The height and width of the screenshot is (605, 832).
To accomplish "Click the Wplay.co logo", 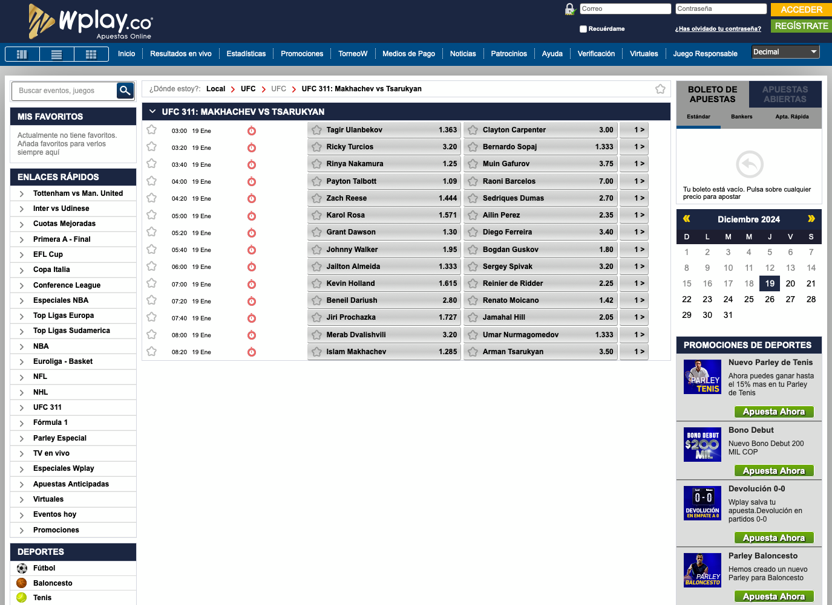I will (x=90, y=22).
